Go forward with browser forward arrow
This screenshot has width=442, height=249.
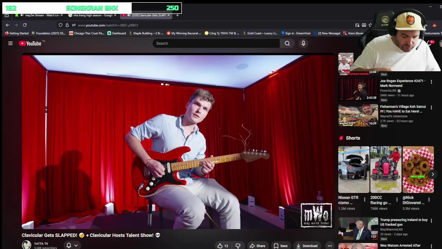16,25
